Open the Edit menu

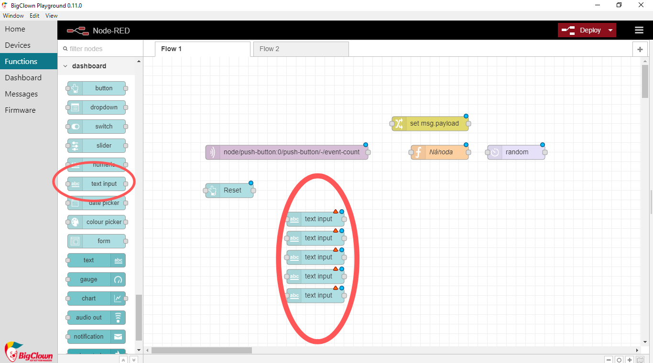34,16
